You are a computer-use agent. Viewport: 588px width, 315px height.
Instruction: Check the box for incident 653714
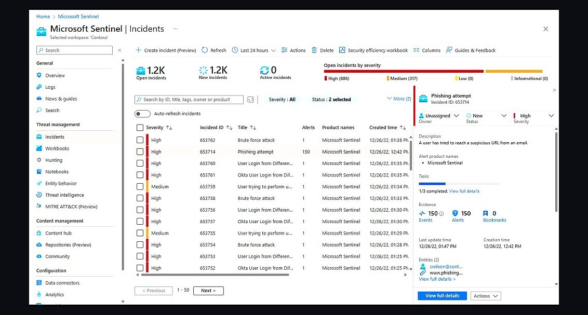[140, 152]
